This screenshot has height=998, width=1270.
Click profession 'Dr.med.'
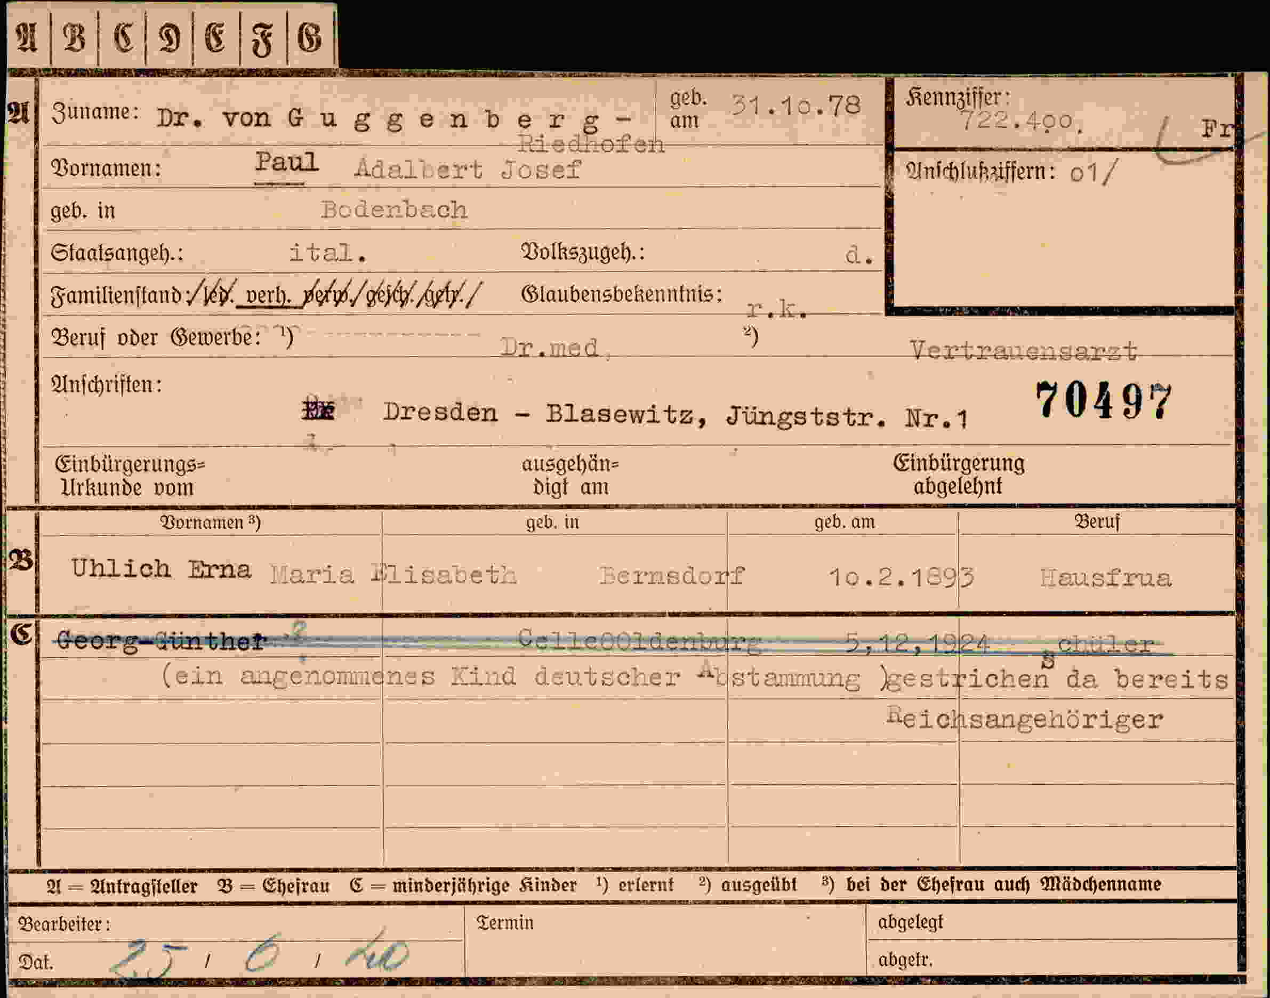pyautogui.click(x=555, y=348)
